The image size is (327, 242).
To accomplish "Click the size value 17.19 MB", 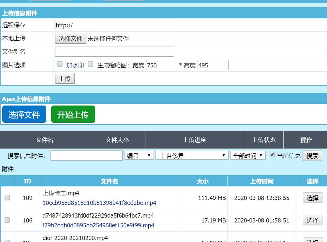I will (x=214, y=221).
